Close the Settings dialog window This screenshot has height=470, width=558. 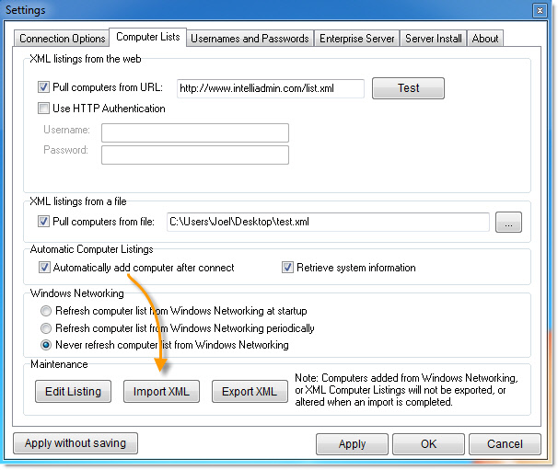540,10
